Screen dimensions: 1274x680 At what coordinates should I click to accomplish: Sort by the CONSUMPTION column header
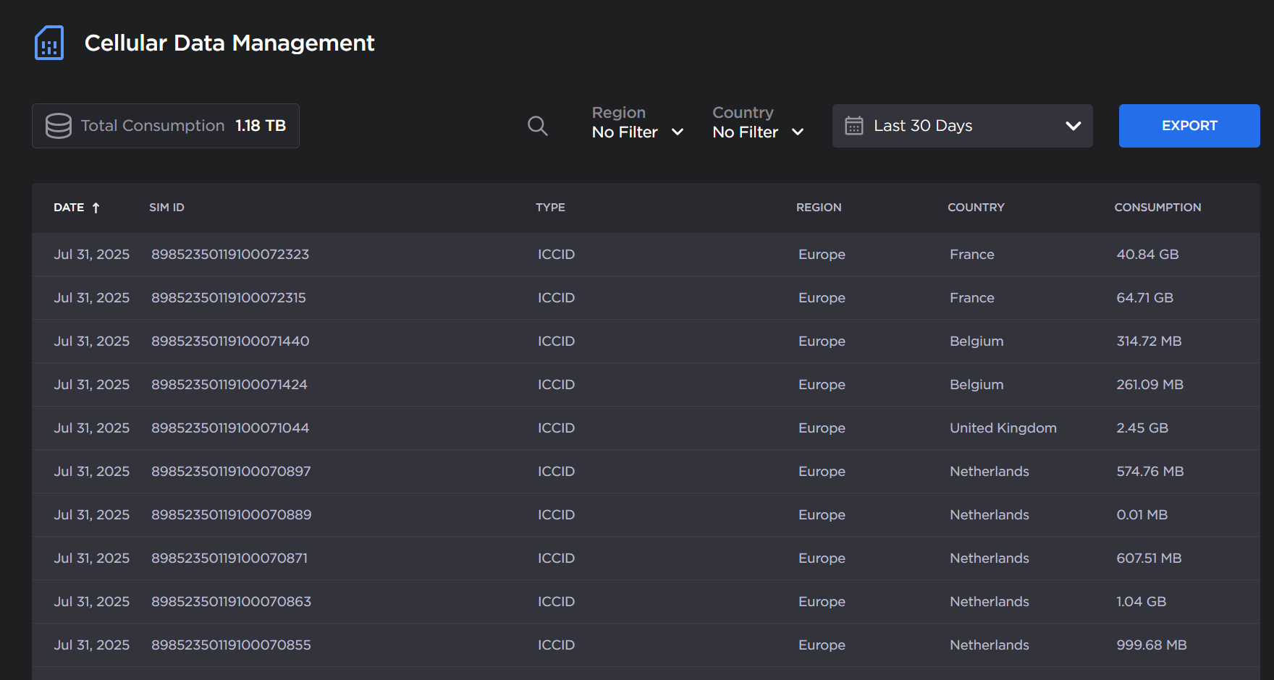click(x=1157, y=208)
